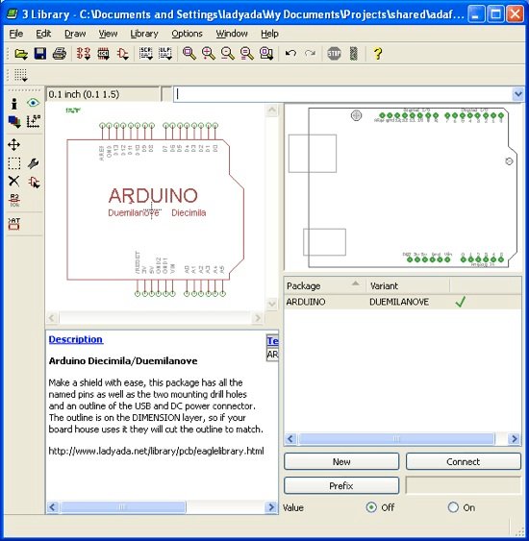The height and width of the screenshot is (541, 529).
Task: Select the Value Off radio button
Action: (x=371, y=507)
